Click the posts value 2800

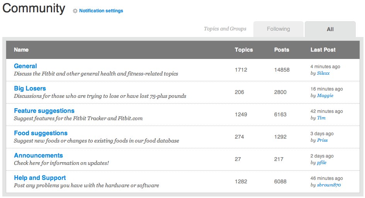(x=280, y=92)
